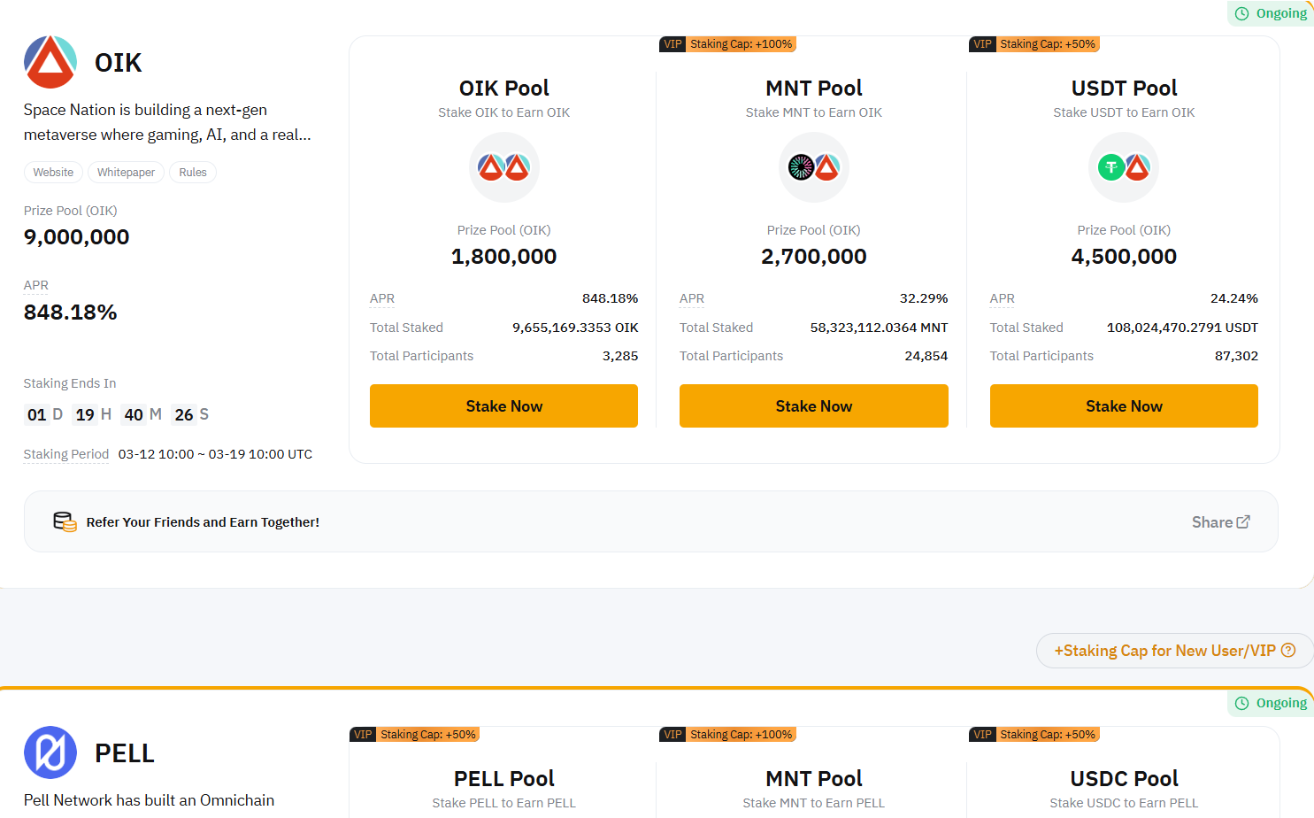This screenshot has height=818, width=1314.
Task: Click the PELL Pool title
Action: coord(504,779)
